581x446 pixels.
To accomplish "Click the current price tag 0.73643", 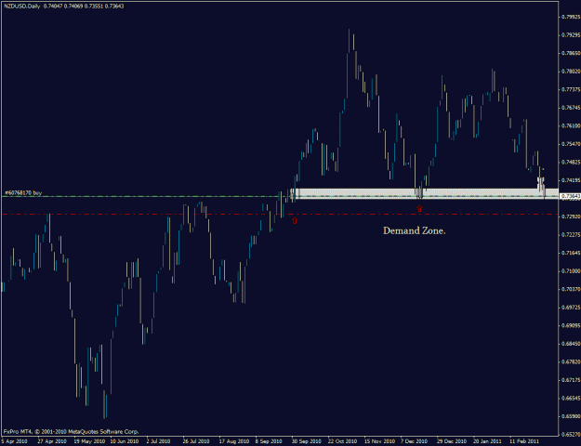I will point(570,195).
